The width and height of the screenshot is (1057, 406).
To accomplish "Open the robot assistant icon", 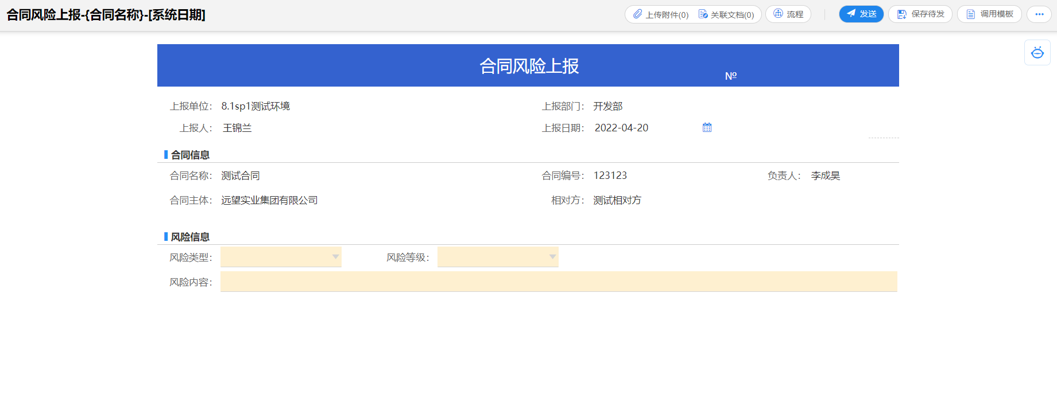I will pyautogui.click(x=1037, y=53).
